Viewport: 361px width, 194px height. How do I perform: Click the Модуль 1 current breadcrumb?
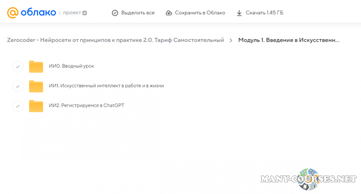289,40
